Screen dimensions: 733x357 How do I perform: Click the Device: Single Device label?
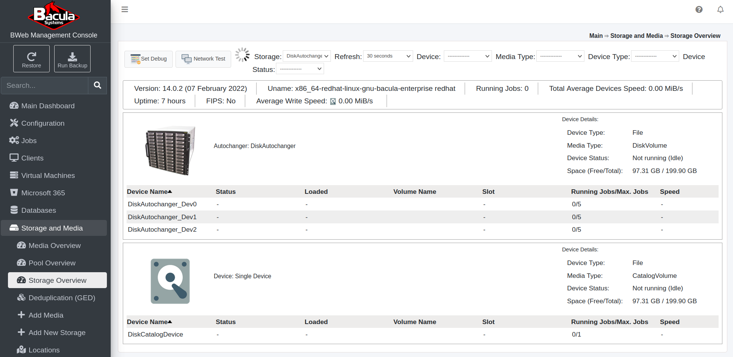pos(242,276)
